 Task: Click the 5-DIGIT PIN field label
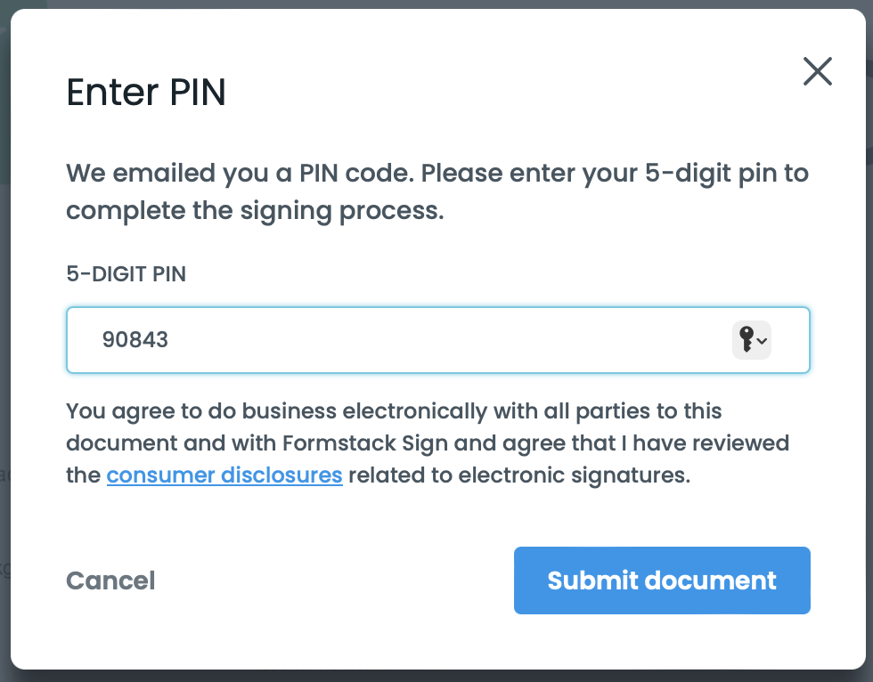pos(126,274)
